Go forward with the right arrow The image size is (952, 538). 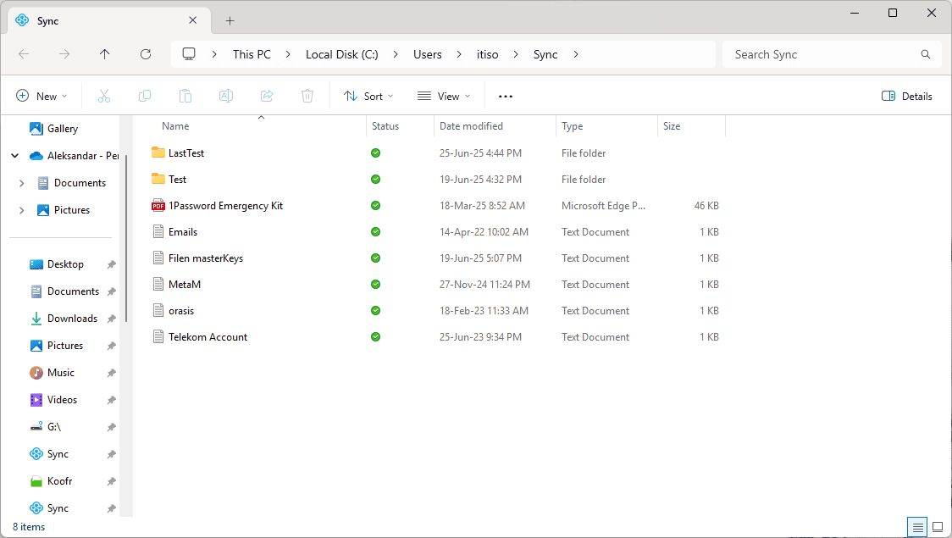64,54
